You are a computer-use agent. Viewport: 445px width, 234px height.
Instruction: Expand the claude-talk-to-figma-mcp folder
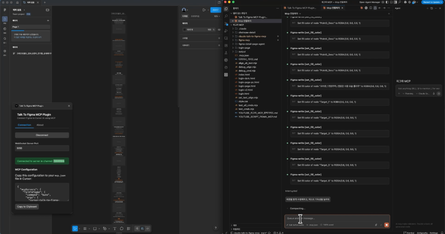pyautogui.click(x=252, y=36)
